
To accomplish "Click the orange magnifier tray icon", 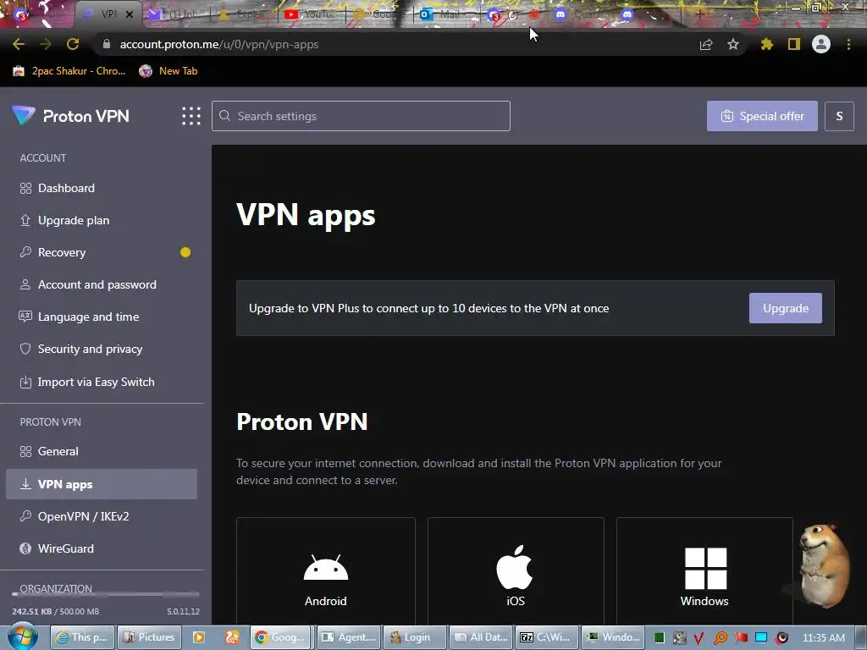I will click(721, 638).
